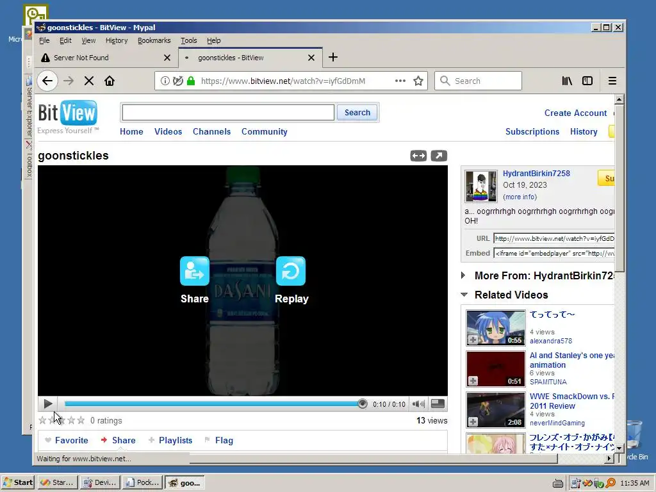Screen dimensions: 656x492
Task: Click the page vertical scrollbar down arrow
Action: point(619,448)
